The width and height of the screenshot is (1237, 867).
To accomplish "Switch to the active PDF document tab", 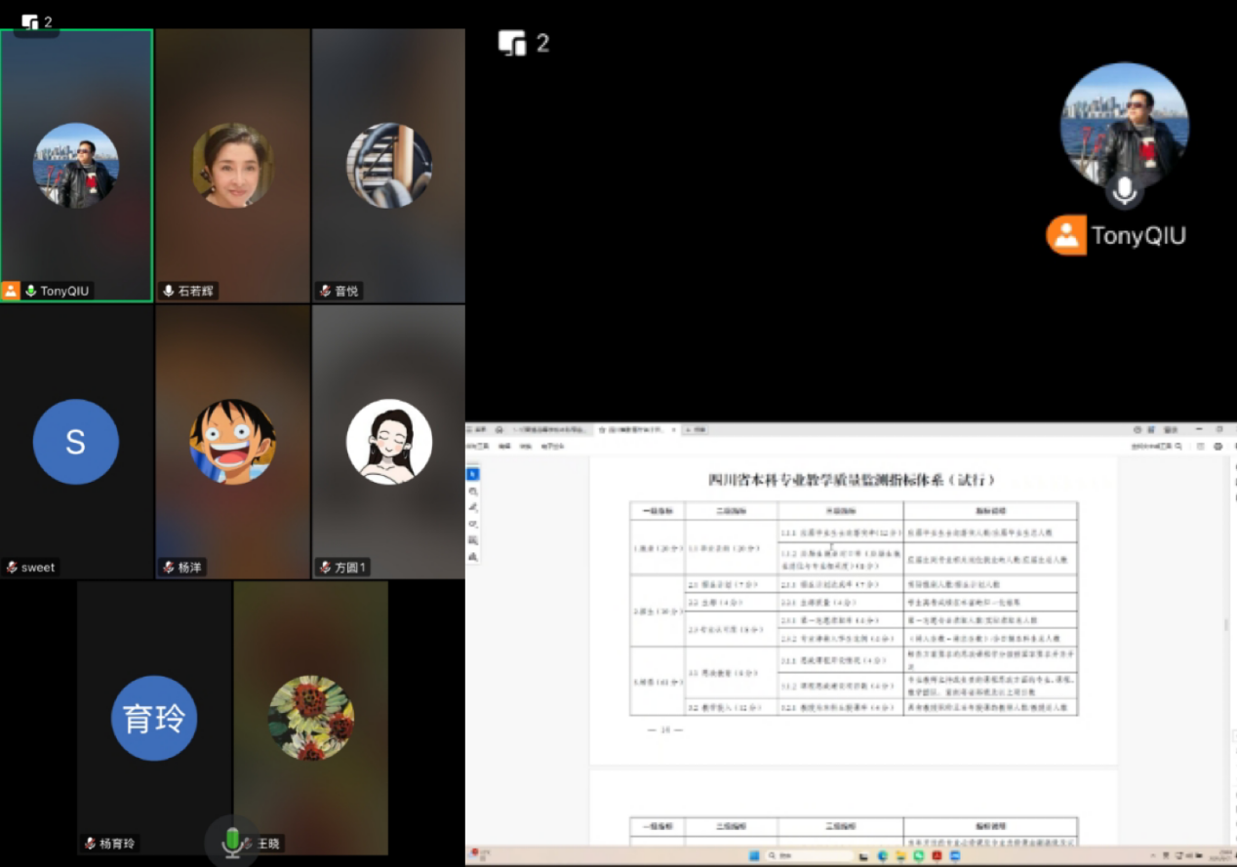I will (634, 429).
